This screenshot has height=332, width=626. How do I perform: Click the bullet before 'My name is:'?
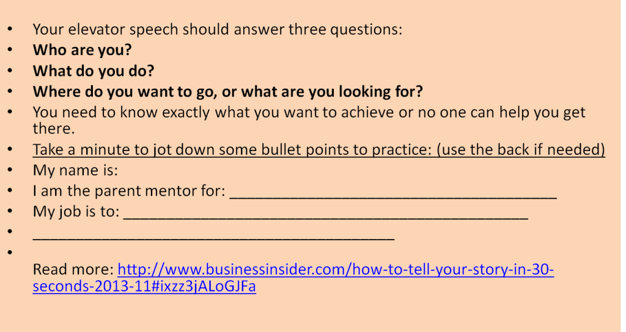10,170
